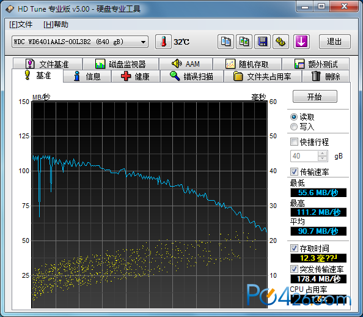The width and height of the screenshot is (363, 317).
Task: Uncheck the 传输速率 checkbox
Action: coord(294,172)
